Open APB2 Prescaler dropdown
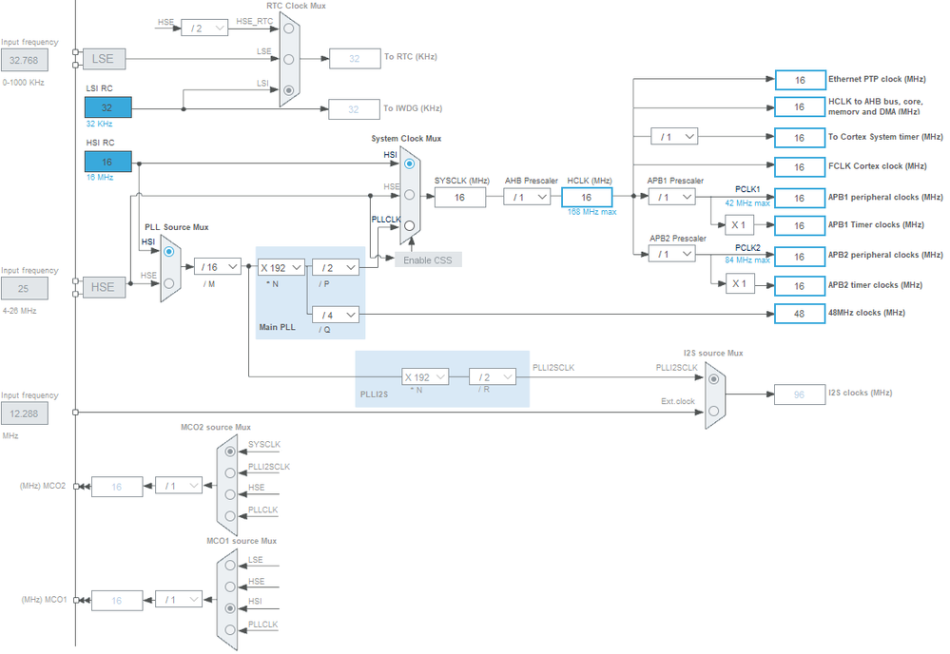950x654 pixels. 672,254
